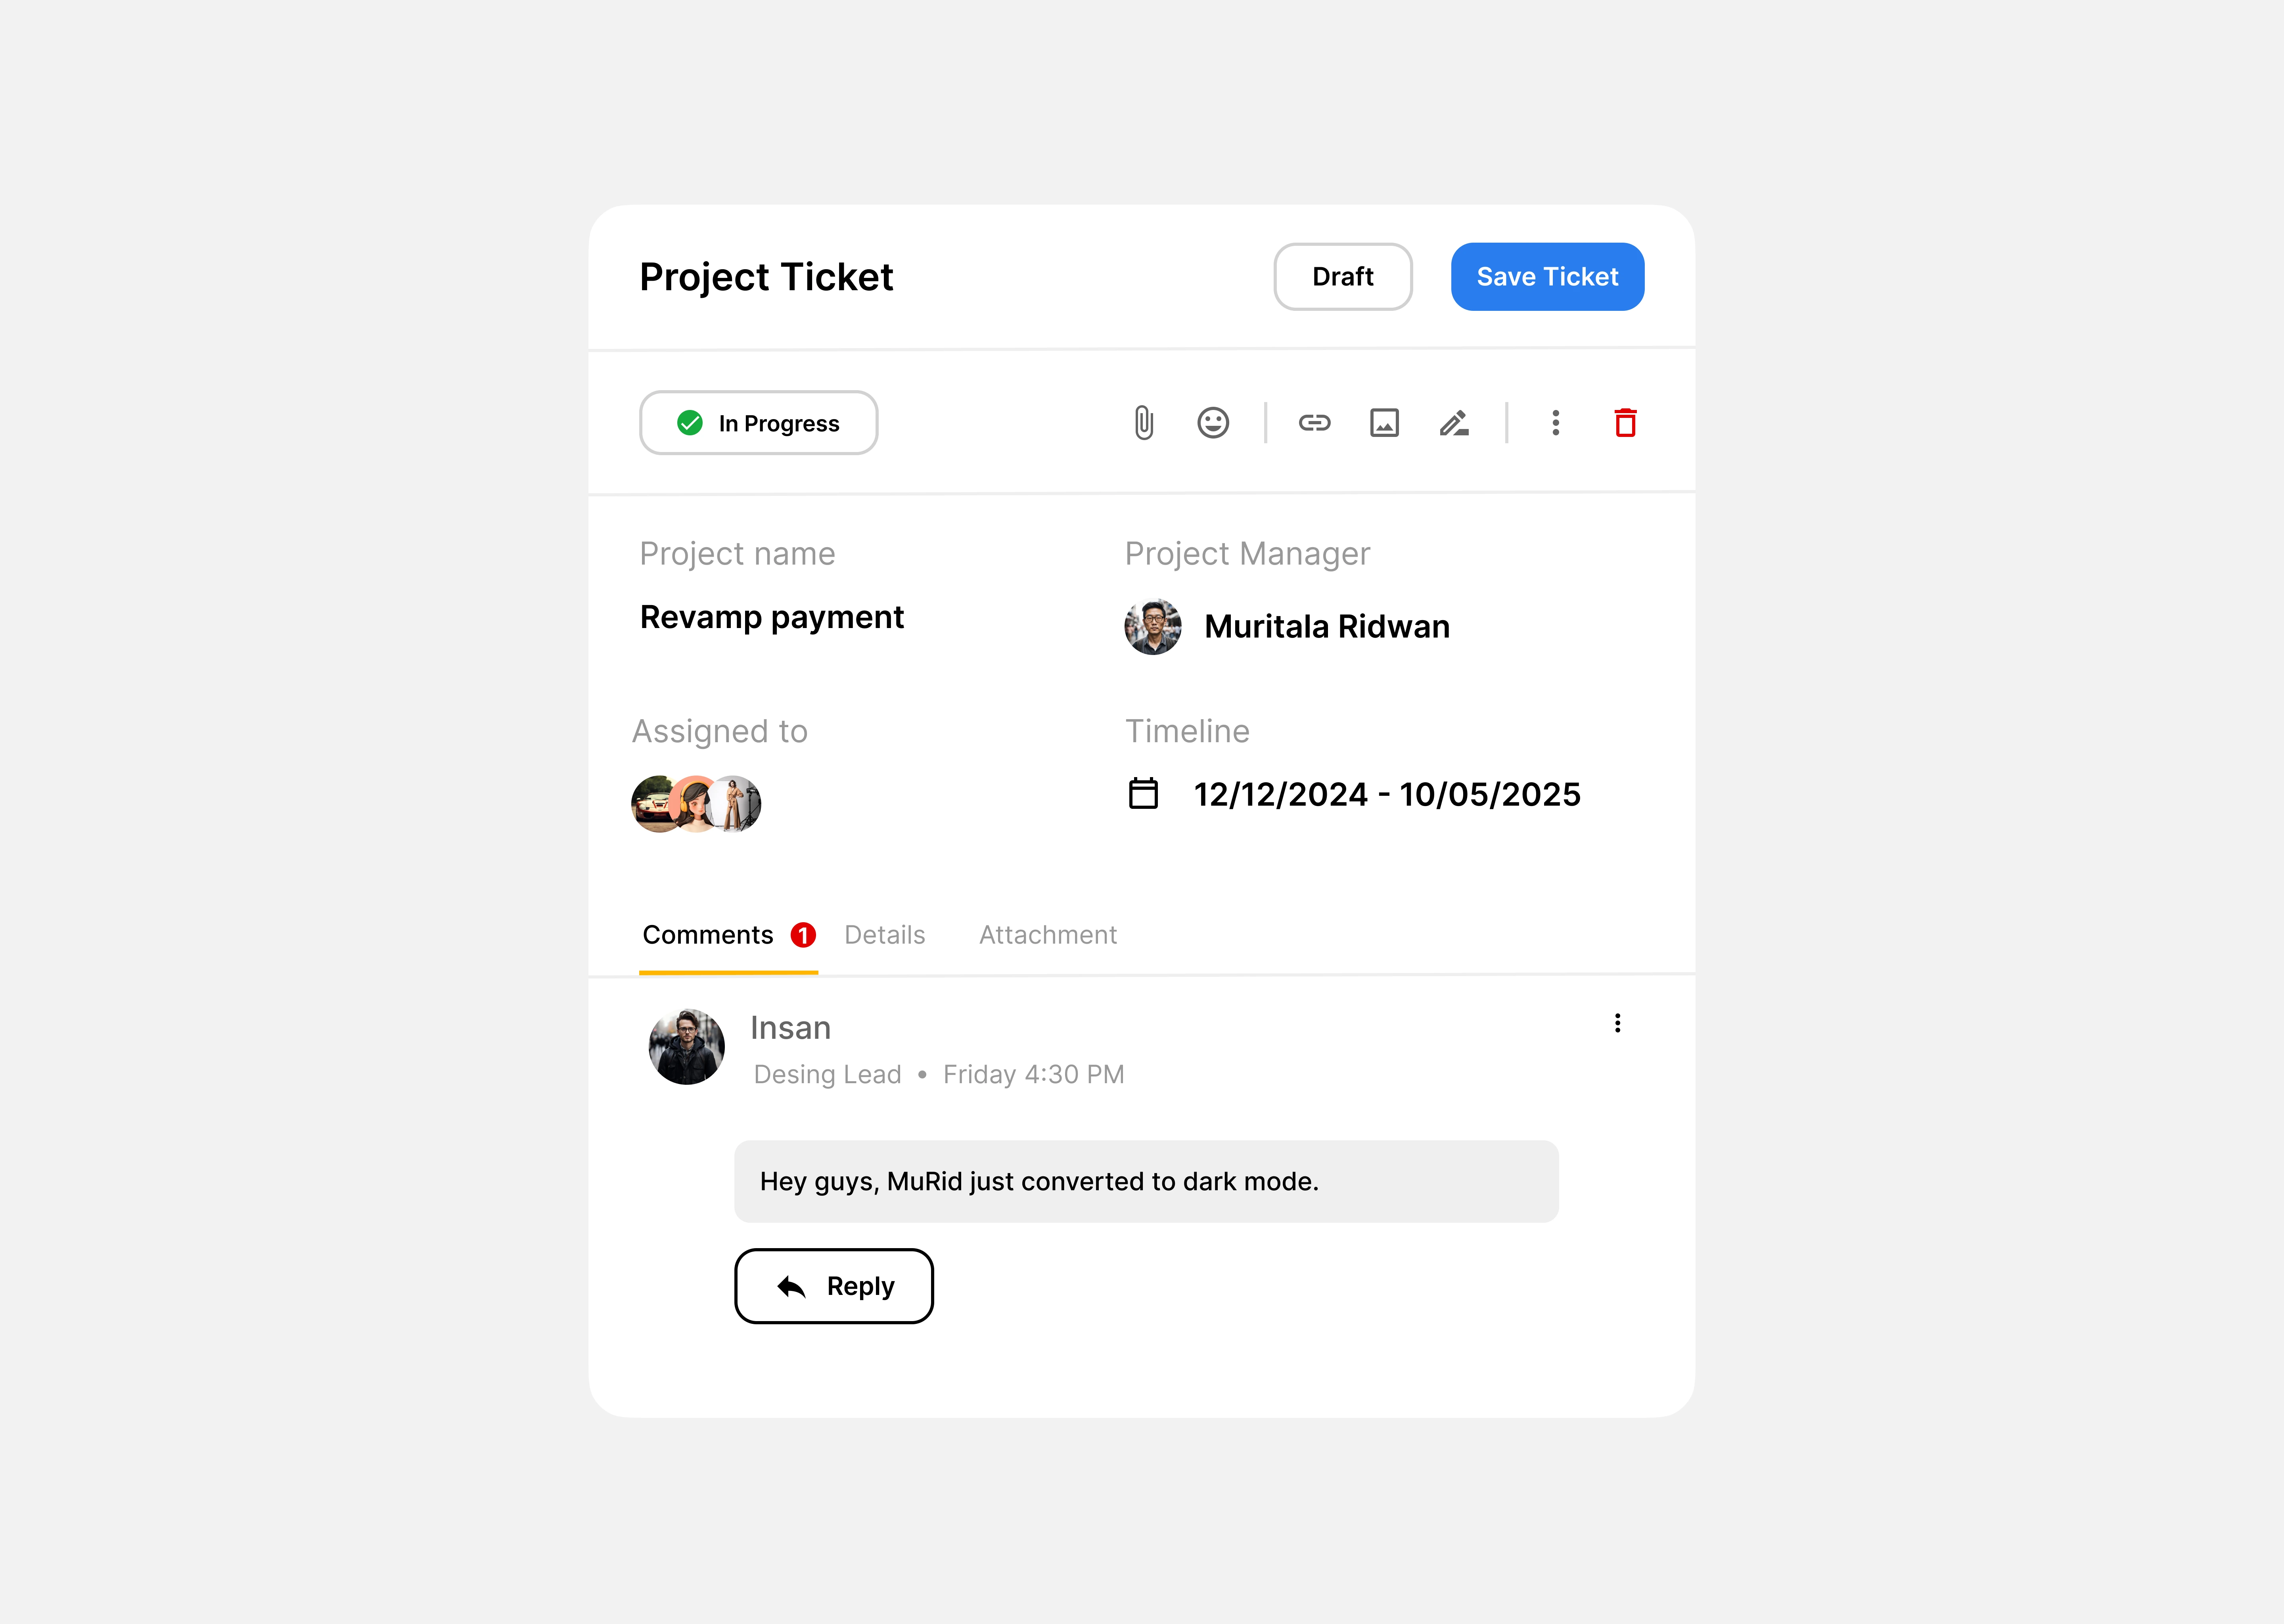Open the emoji picker smiley icon

[1213, 423]
